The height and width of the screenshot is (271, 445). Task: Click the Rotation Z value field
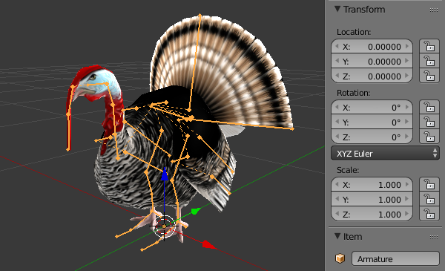tap(372, 137)
